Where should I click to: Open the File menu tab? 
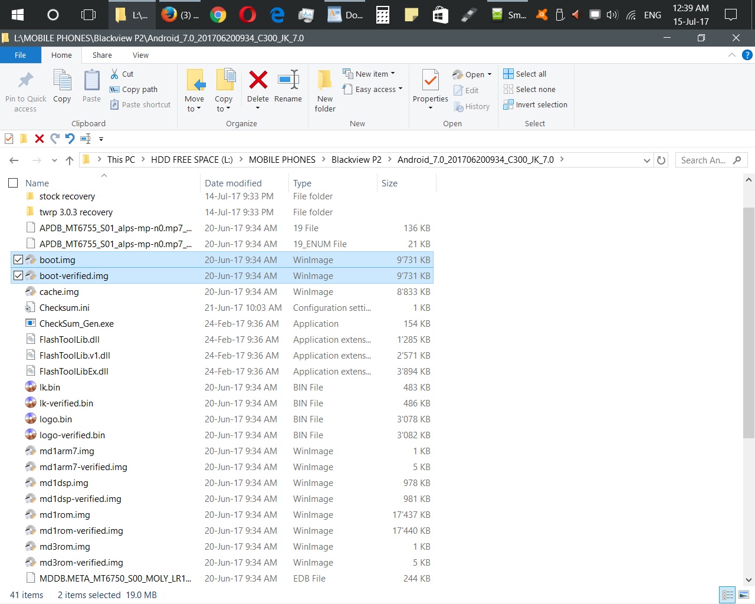pyautogui.click(x=21, y=55)
